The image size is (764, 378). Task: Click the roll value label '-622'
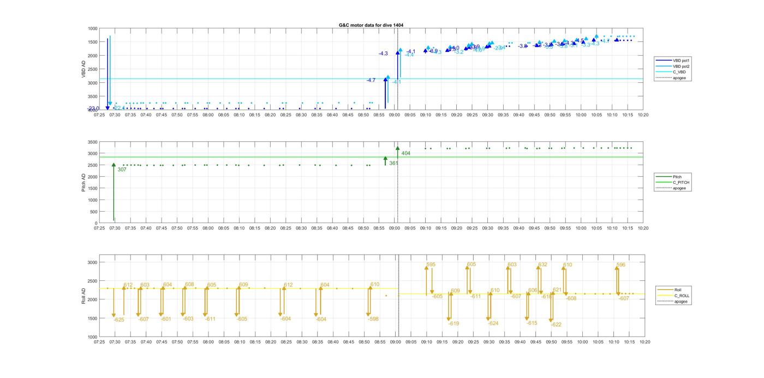pyautogui.click(x=556, y=325)
